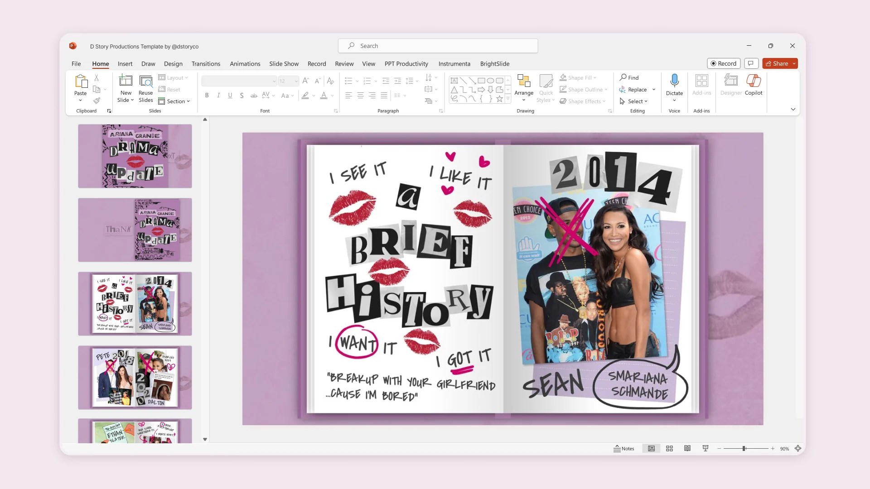Click the Dictate microphone icon
This screenshot has width=870, height=489.
pos(674,81)
